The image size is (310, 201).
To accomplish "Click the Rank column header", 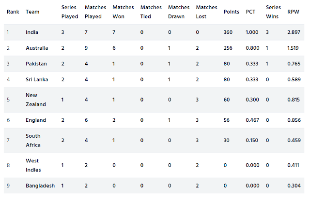I will click(13, 12).
